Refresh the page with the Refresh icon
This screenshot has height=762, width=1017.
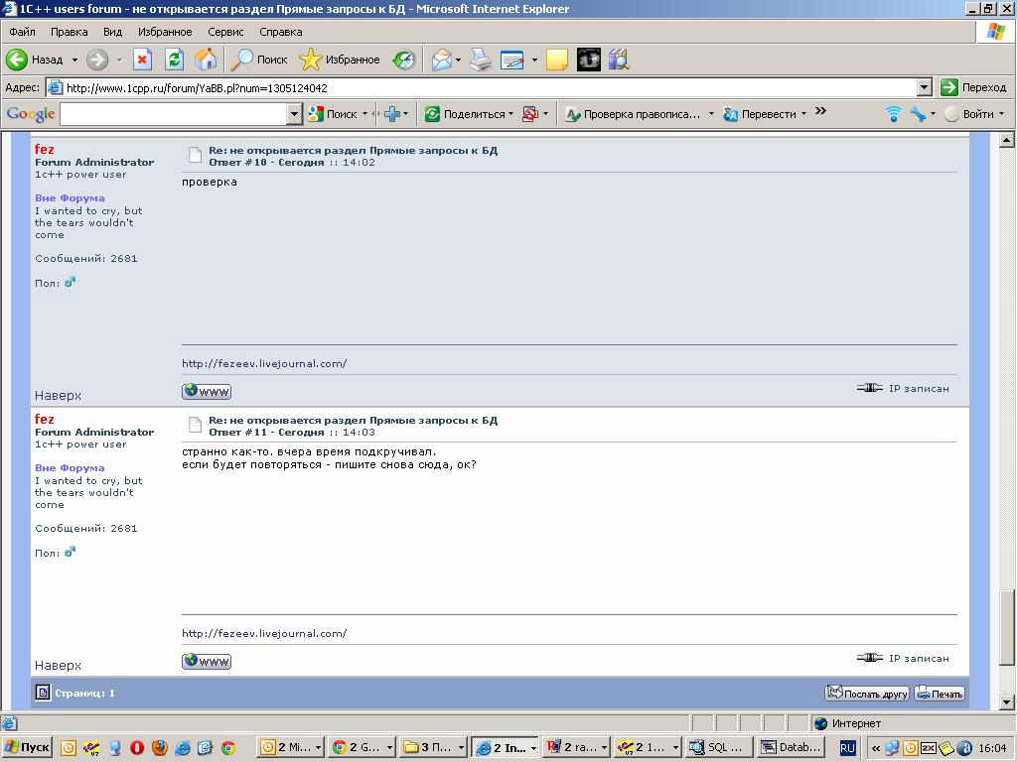tap(174, 60)
